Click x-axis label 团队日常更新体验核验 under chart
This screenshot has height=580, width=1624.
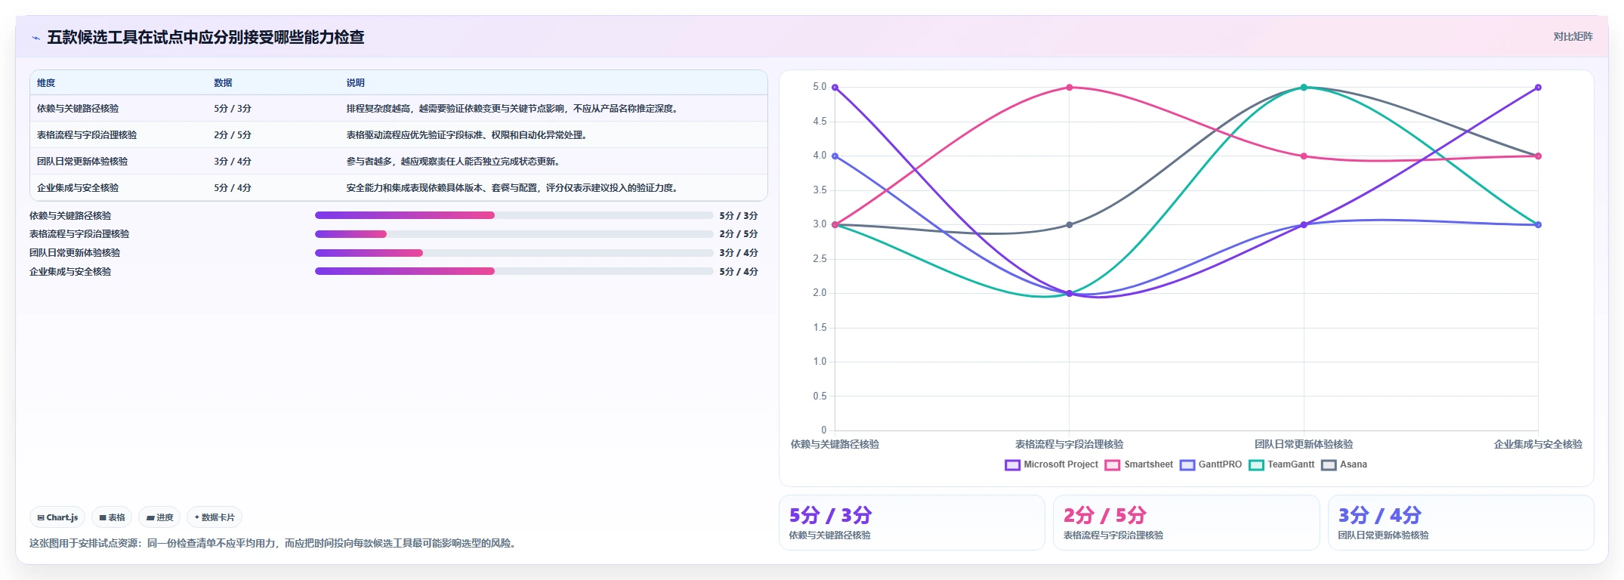pyautogui.click(x=1304, y=445)
